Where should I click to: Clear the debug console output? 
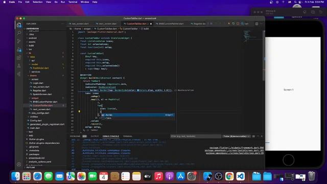(253, 136)
